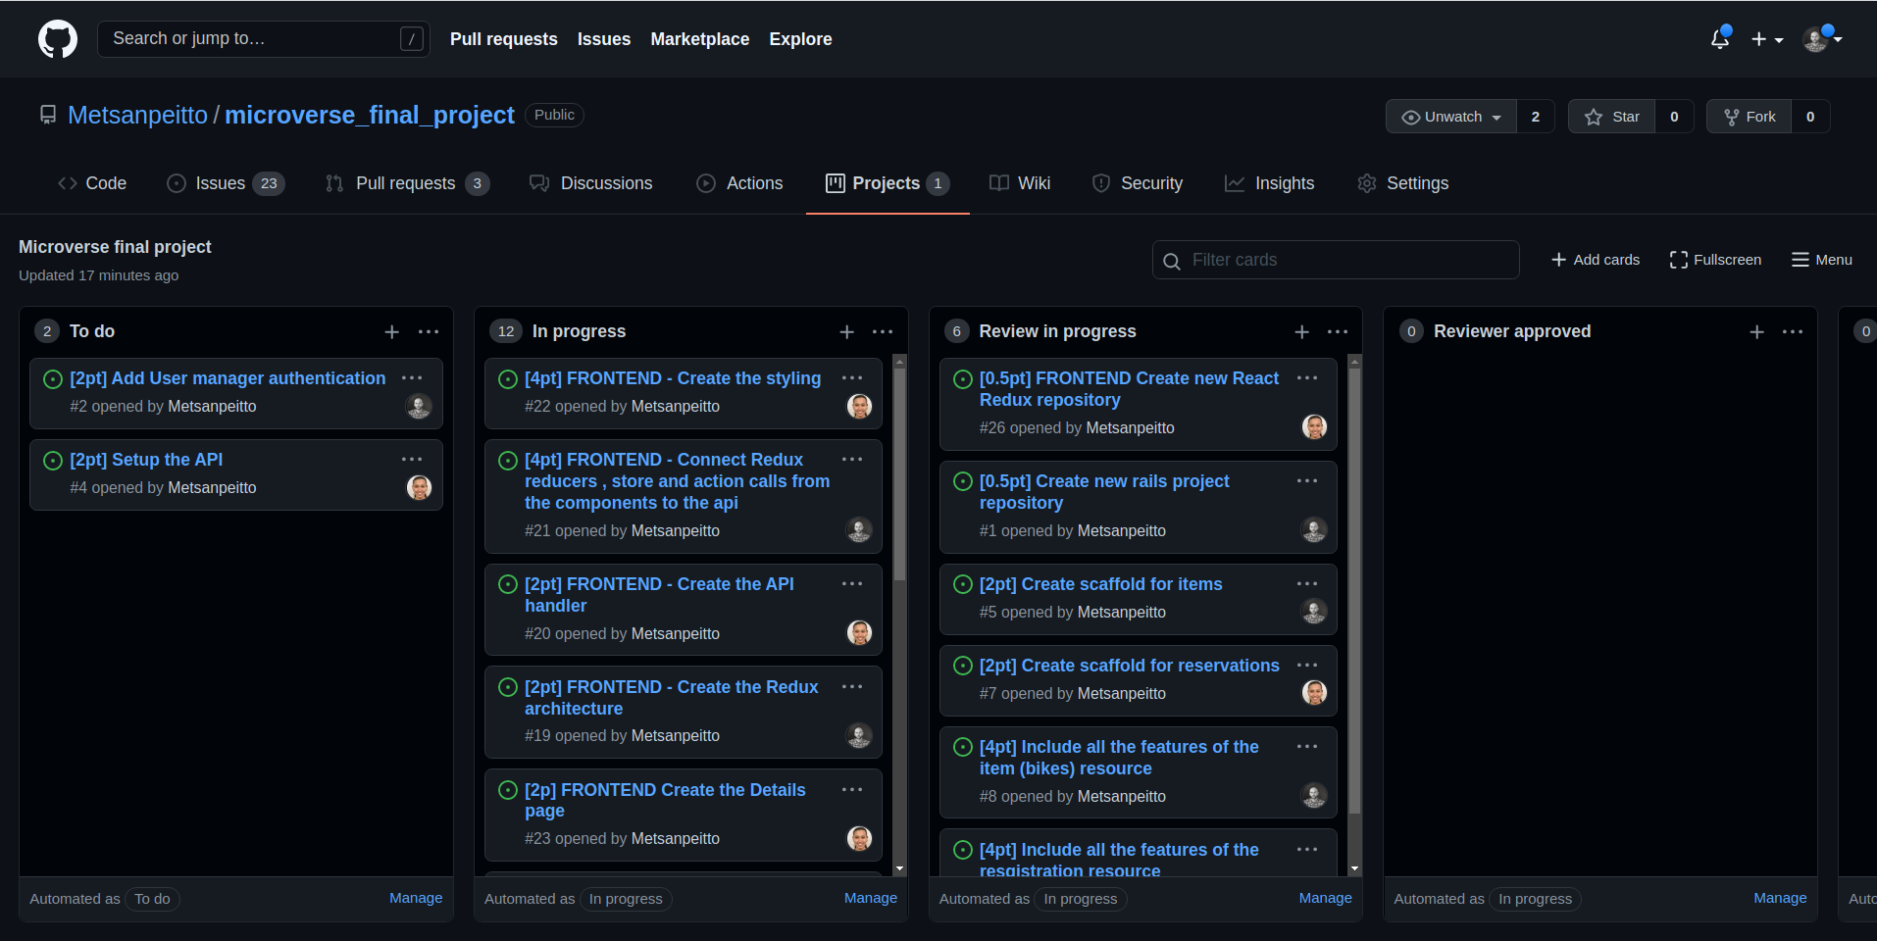Open the project Menu
Image resolution: width=1877 pixels, height=941 pixels.
click(1822, 260)
